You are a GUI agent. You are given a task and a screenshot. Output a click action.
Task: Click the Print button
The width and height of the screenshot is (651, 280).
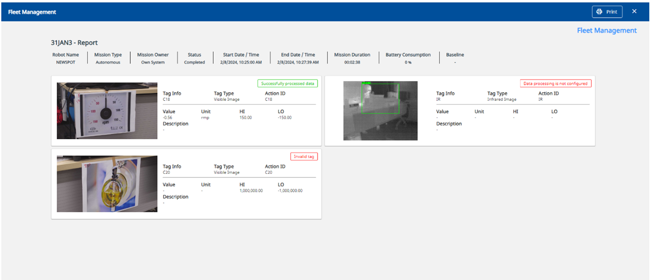click(607, 12)
